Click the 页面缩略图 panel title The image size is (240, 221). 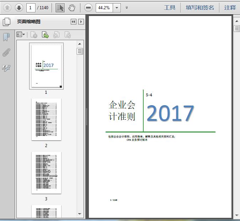point(29,22)
